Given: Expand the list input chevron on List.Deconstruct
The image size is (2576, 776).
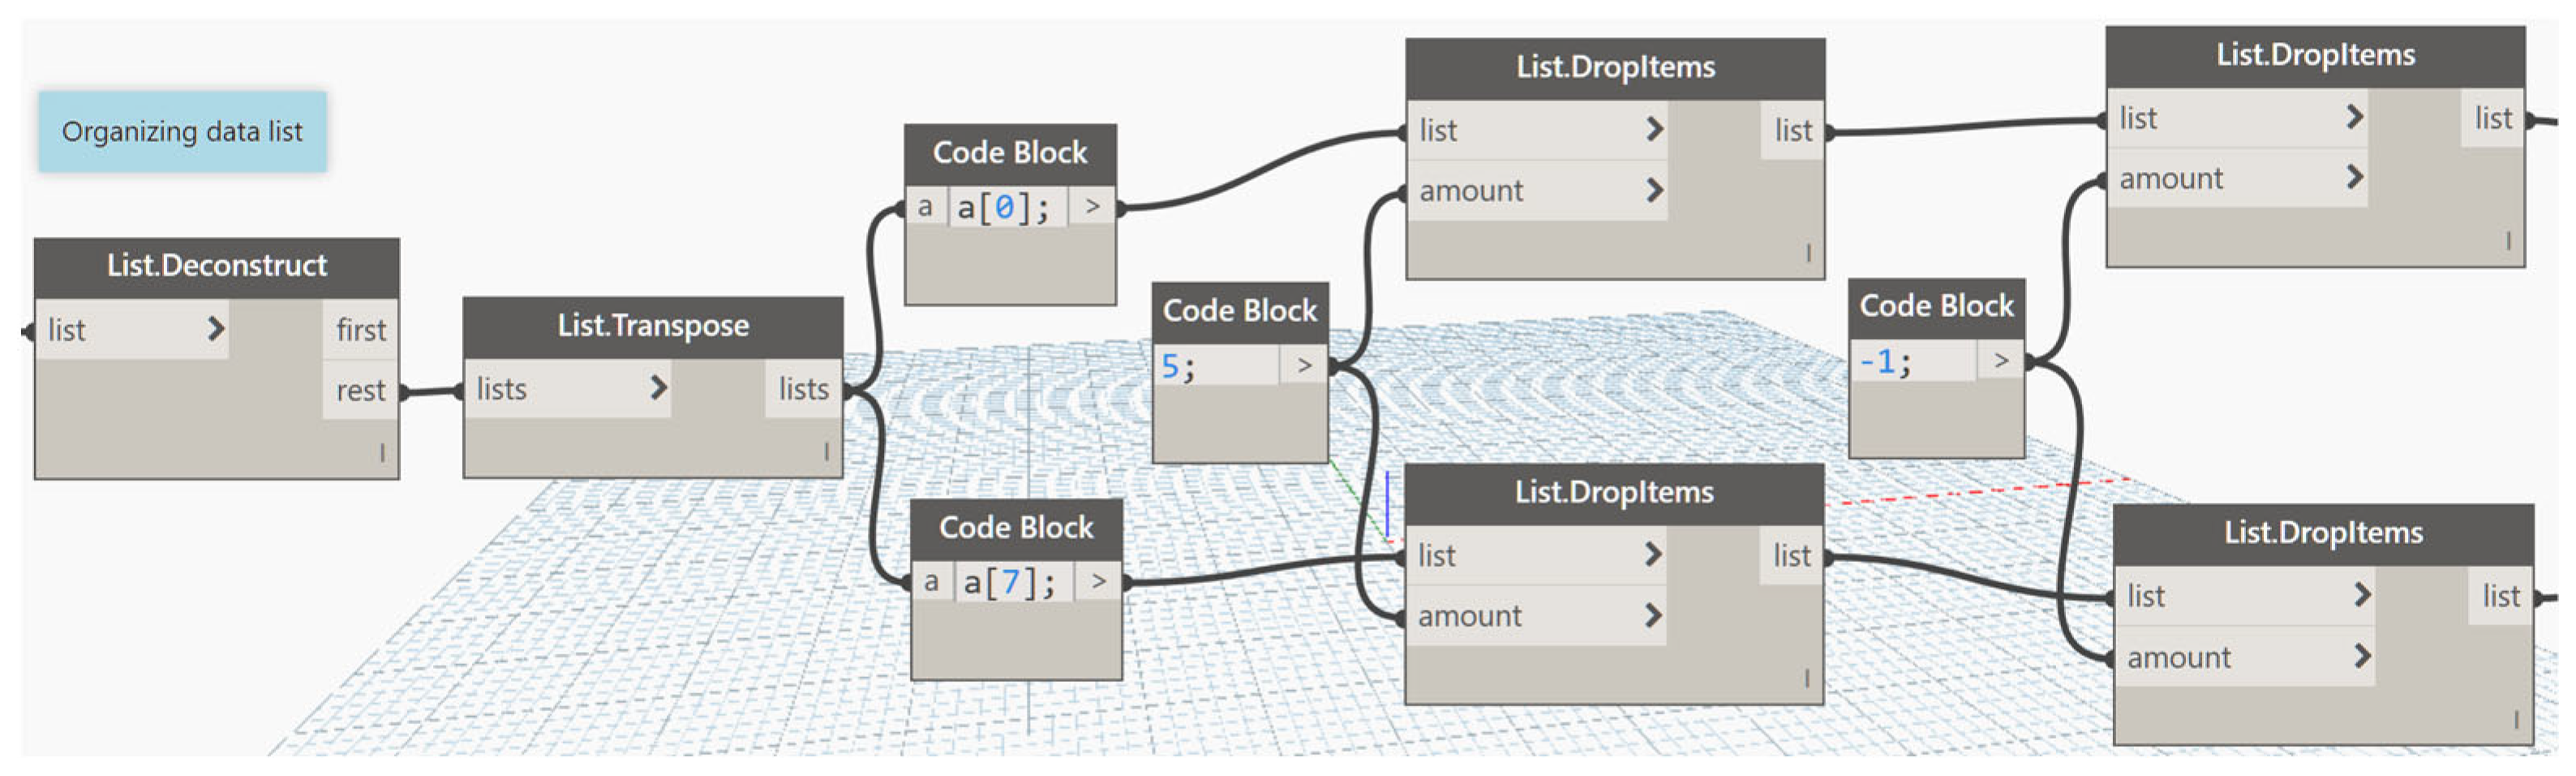Looking at the screenshot, I should pos(215,329).
